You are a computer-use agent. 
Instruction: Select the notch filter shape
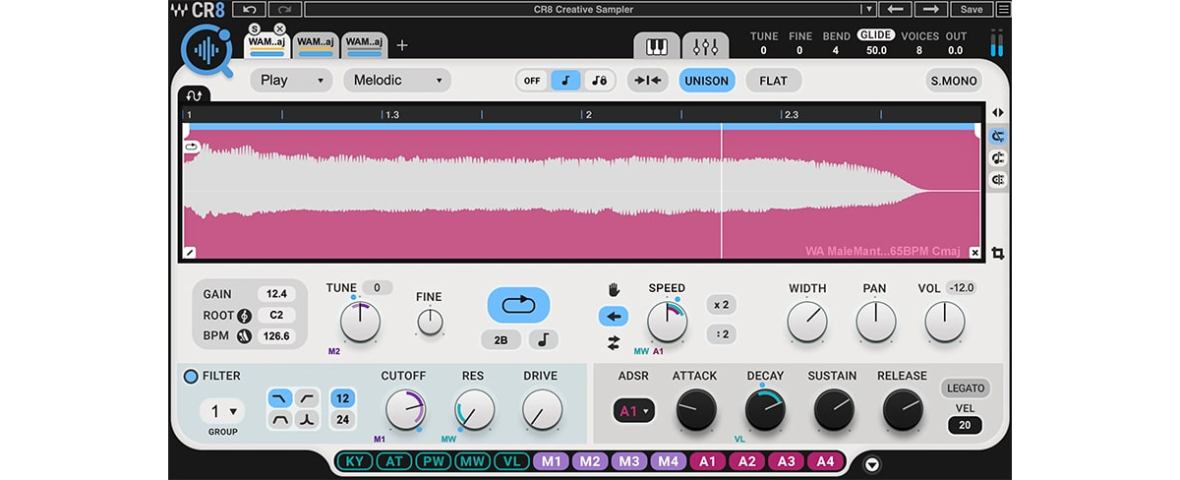tap(308, 420)
